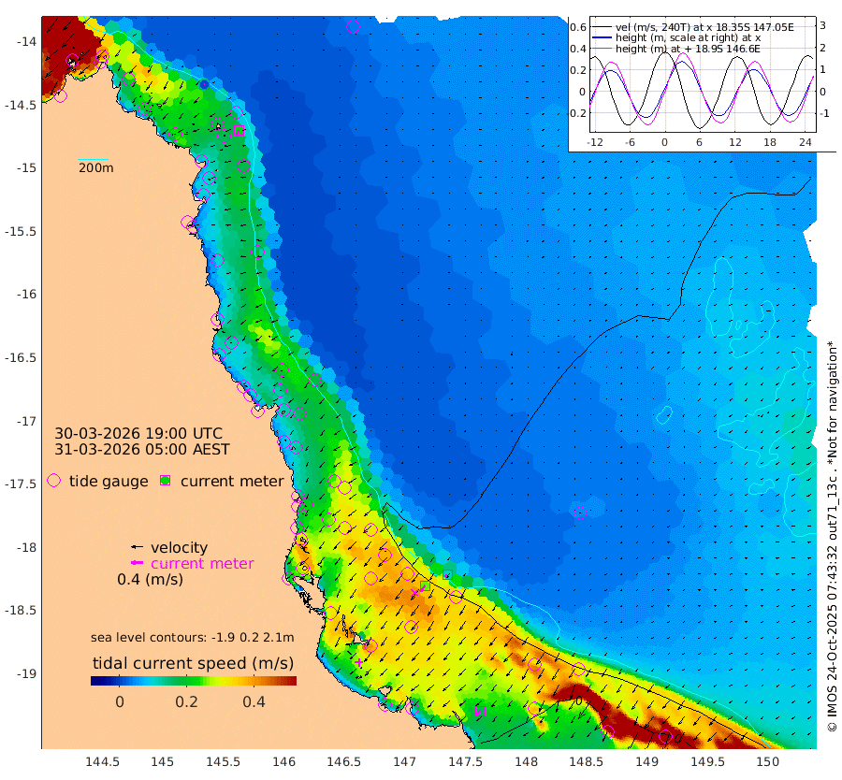Select the current meter square near 147.6E 19.3S
Screen dimensions: 842x780
tap(481, 712)
